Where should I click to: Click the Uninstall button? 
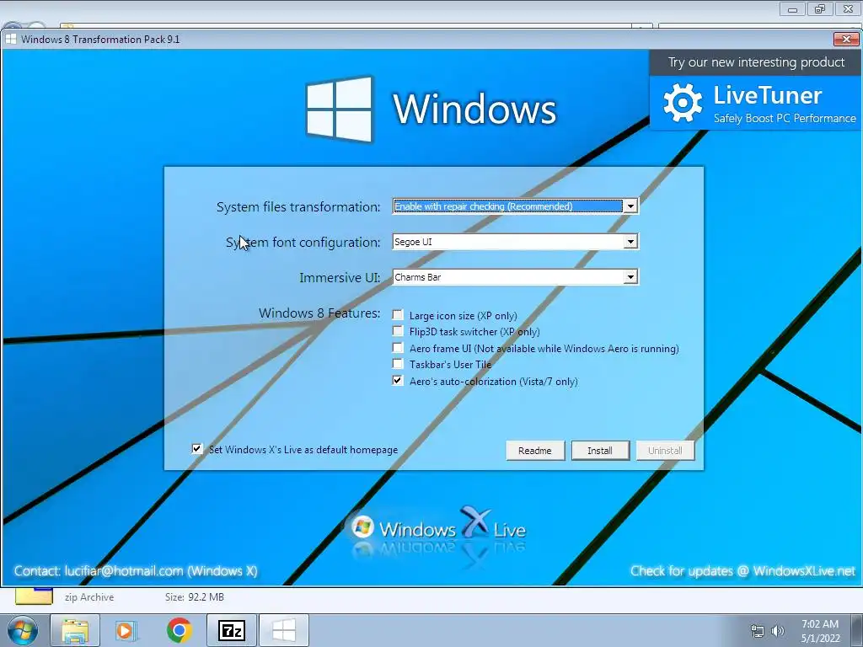point(665,451)
